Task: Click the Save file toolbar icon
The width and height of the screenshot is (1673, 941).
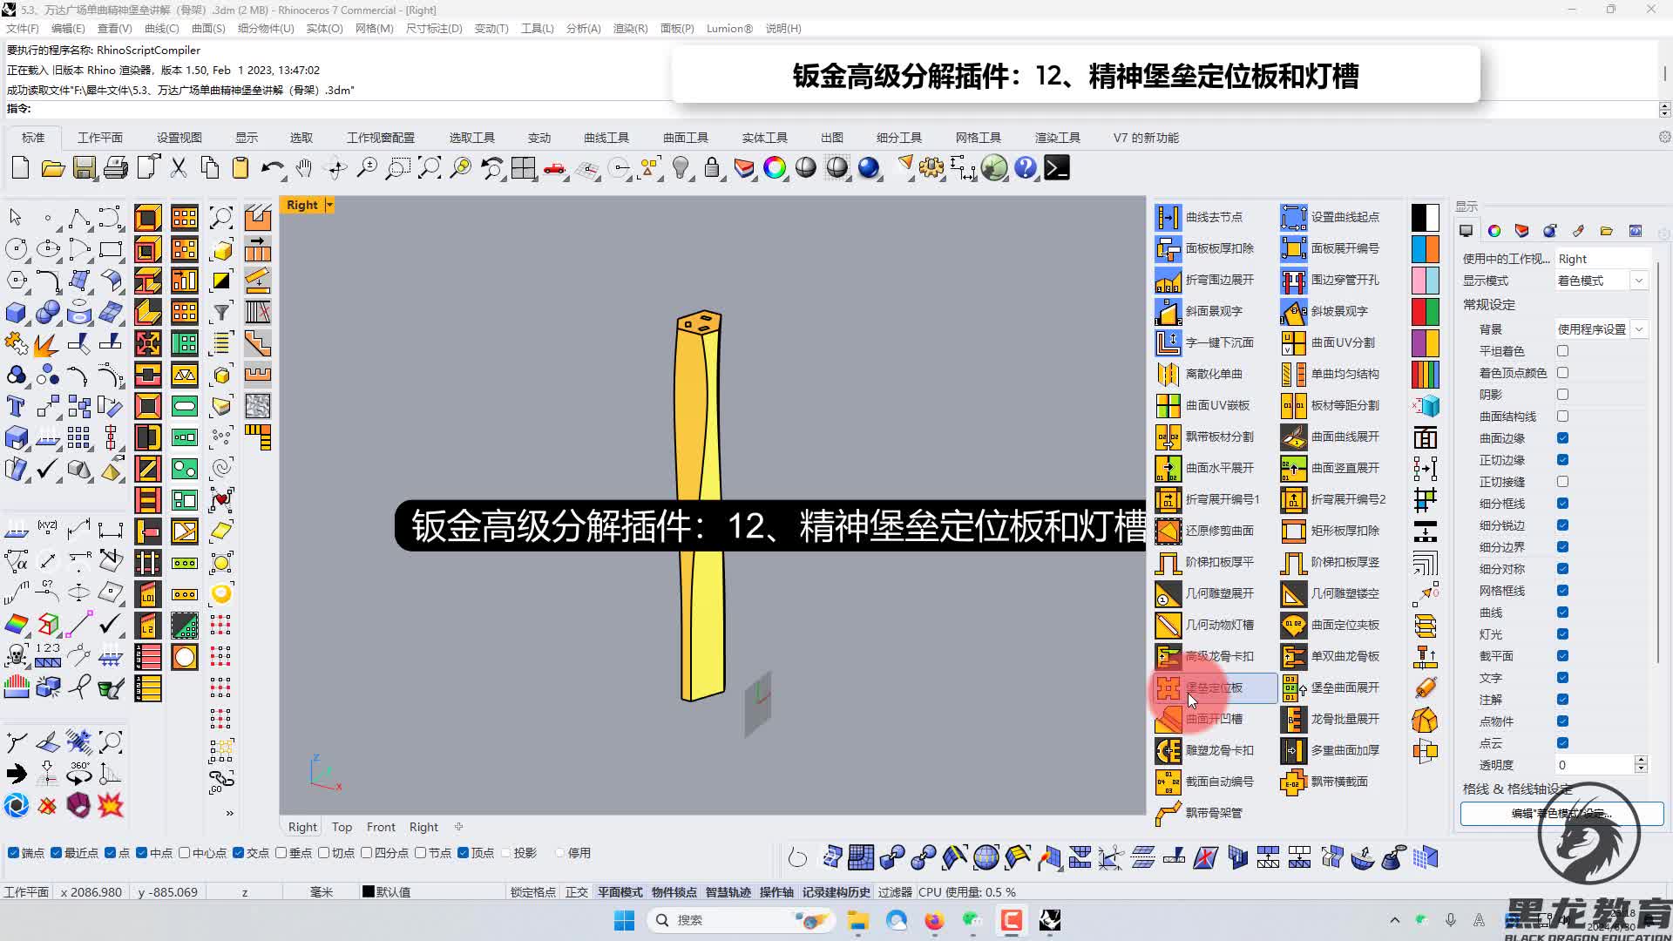Action: pyautogui.click(x=84, y=168)
